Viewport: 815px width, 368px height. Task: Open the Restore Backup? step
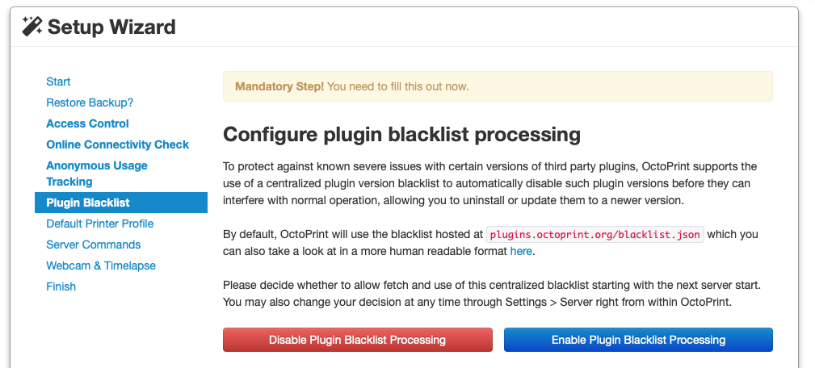point(90,102)
